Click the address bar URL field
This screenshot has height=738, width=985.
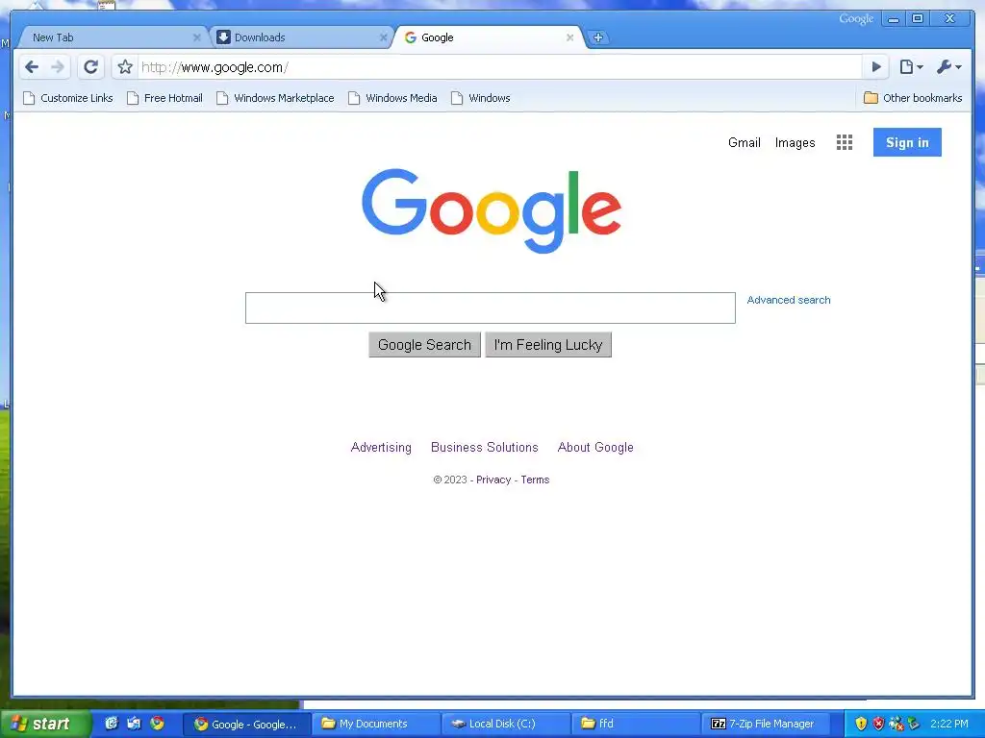point(499,67)
